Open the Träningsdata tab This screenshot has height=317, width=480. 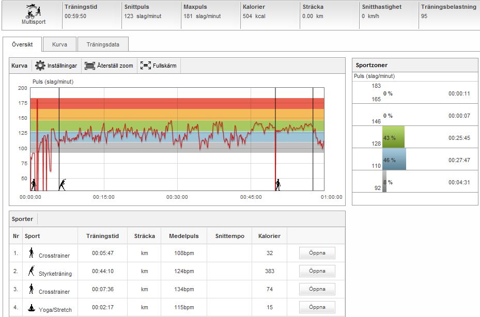(103, 44)
